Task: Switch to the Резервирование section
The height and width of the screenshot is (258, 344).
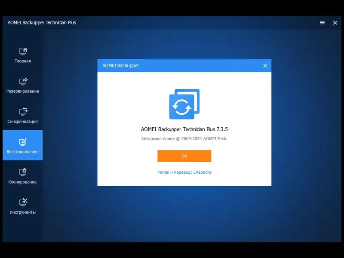Action: [23, 91]
